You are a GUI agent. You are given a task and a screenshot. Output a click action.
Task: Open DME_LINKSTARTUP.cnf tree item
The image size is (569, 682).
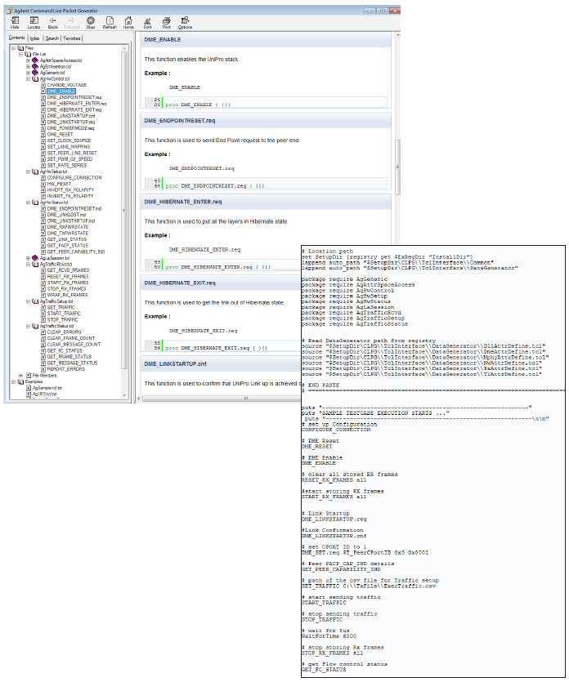click(x=71, y=116)
